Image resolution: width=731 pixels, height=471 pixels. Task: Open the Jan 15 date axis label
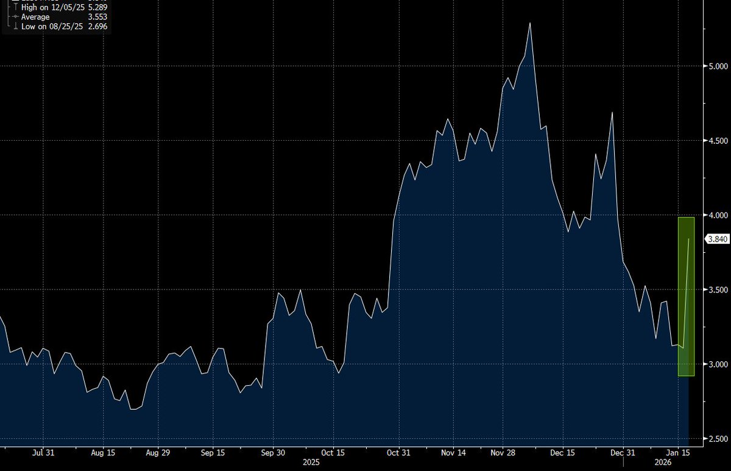pos(678,453)
